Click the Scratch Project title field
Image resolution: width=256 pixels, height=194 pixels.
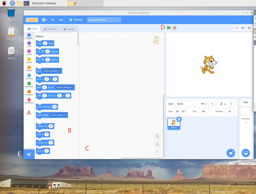click(104, 20)
